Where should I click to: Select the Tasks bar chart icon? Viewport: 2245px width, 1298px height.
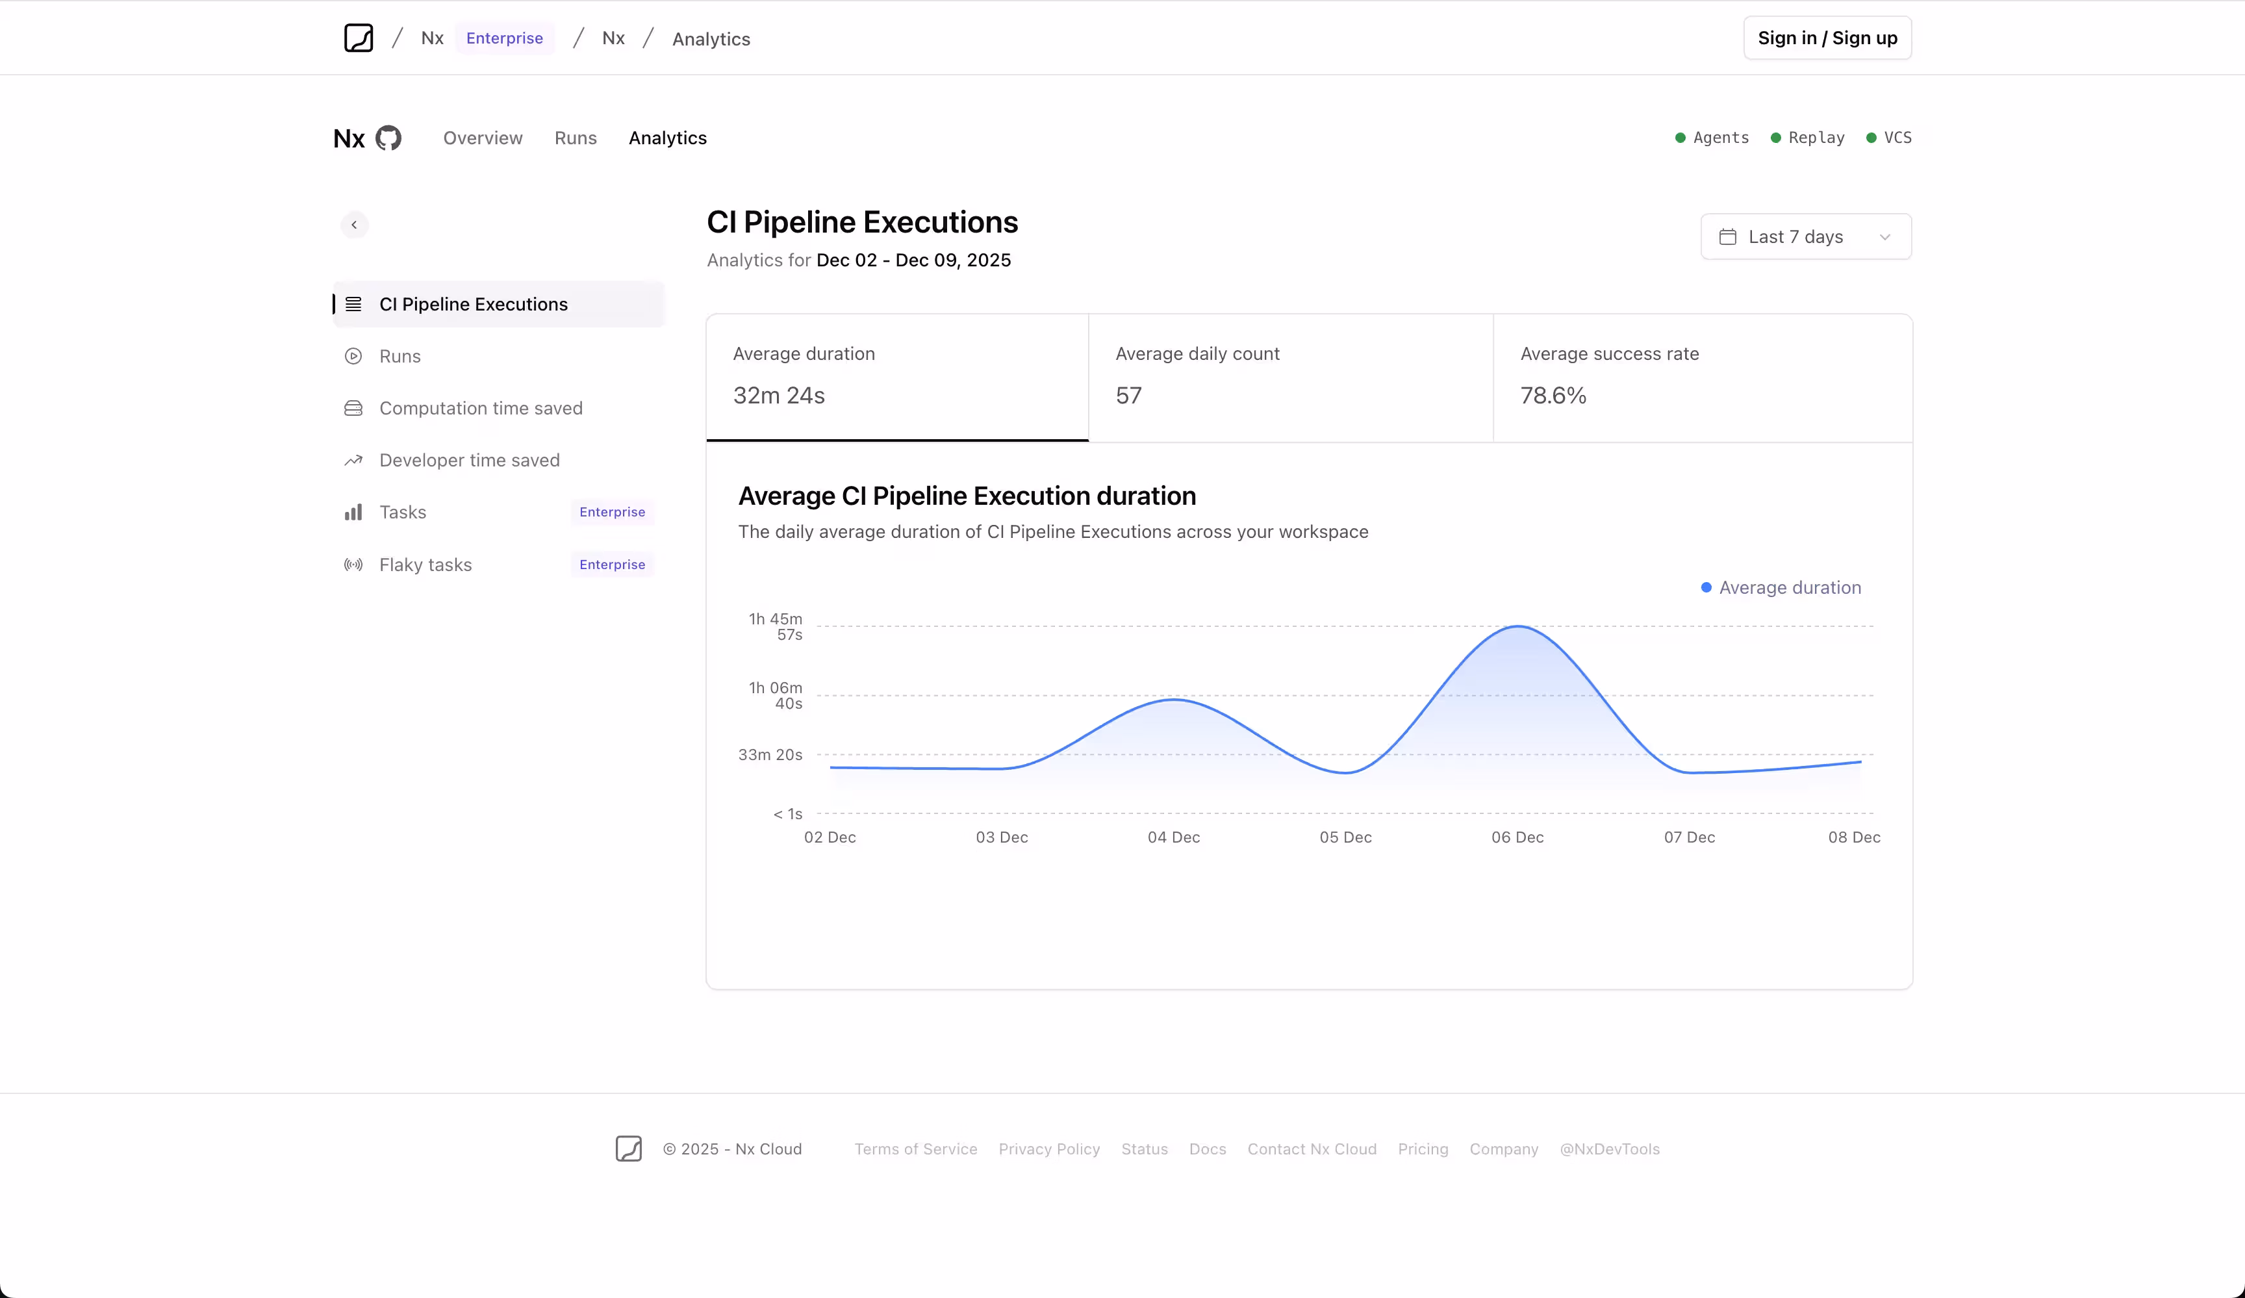(353, 511)
